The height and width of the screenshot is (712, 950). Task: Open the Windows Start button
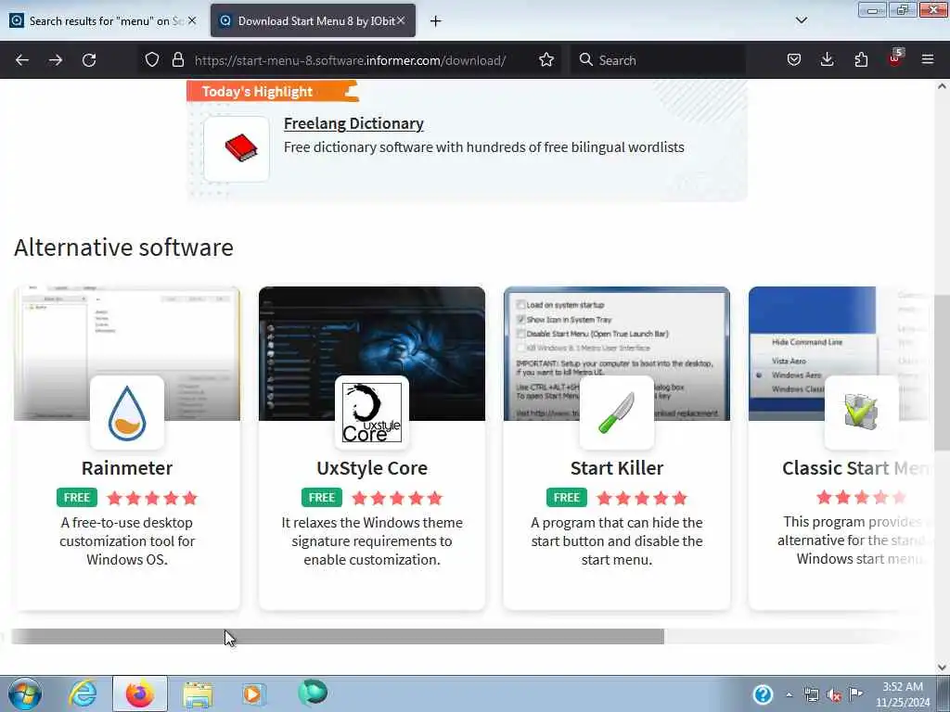[25, 693]
